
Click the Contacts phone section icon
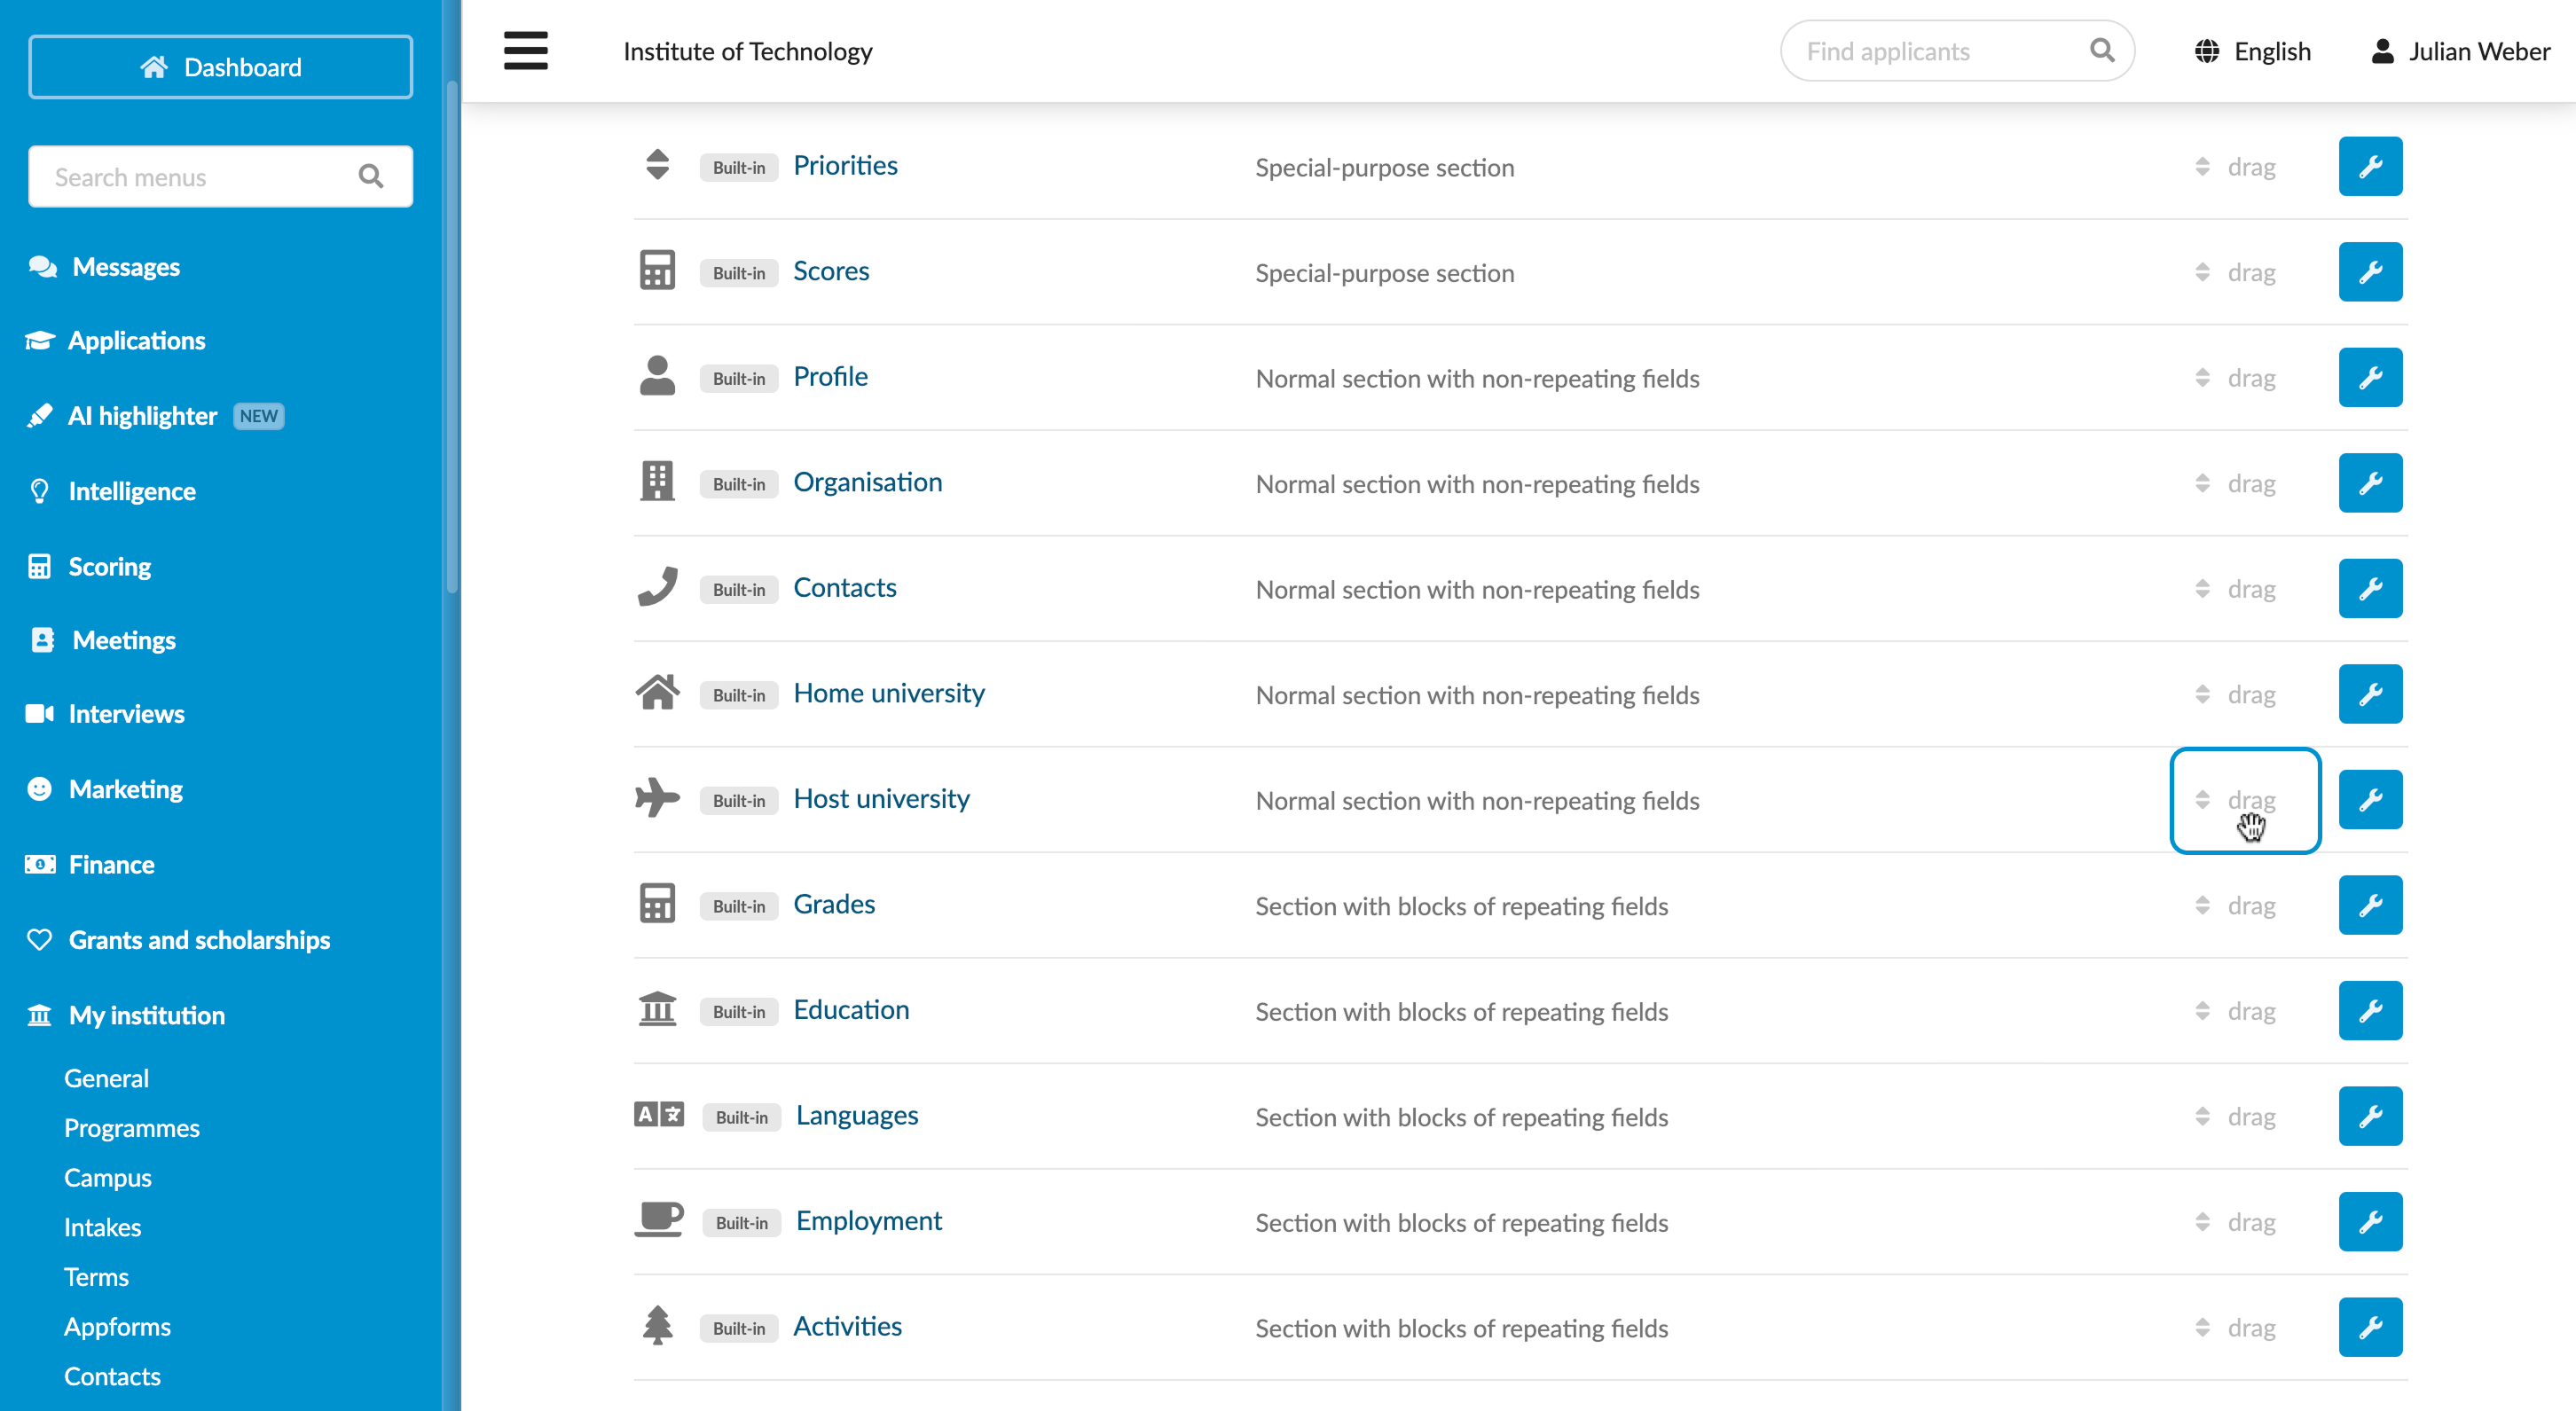click(657, 587)
